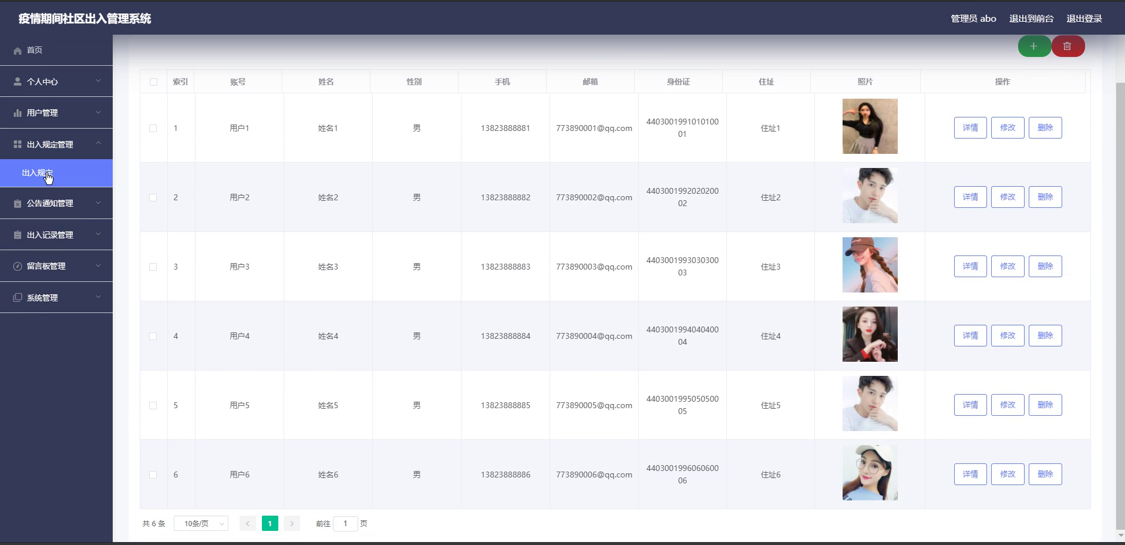Click the 前往 page number input field
This screenshot has height=545, width=1125.
(345, 523)
